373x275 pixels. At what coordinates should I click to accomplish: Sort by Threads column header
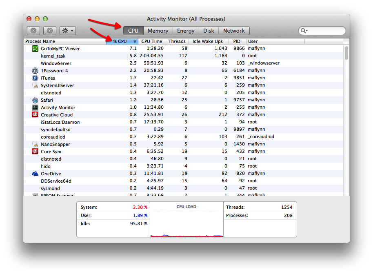pos(177,41)
